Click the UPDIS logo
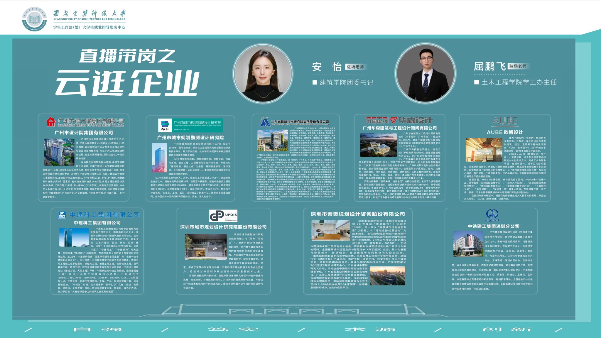Image resolution: width=601 pixels, height=338 pixels. pyautogui.click(x=223, y=216)
